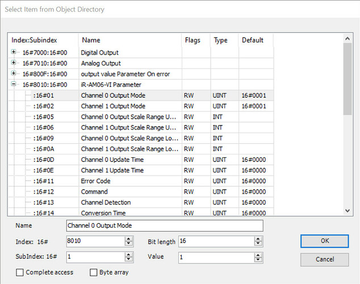This screenshot has height=284, width=360.
Task: Select the Channel Detection row
Action: [141, 202]
